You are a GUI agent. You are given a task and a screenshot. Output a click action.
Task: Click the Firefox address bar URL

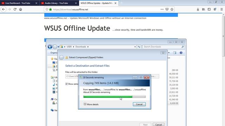tap(71, 9)
